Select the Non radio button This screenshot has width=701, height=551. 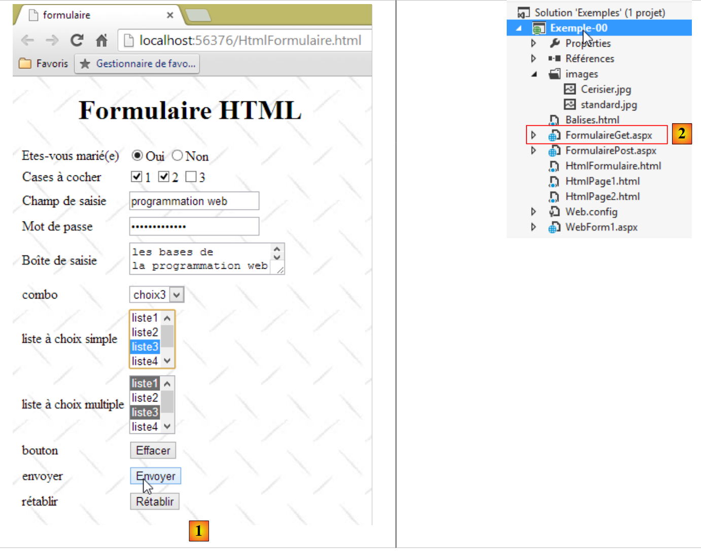(177, 156)
